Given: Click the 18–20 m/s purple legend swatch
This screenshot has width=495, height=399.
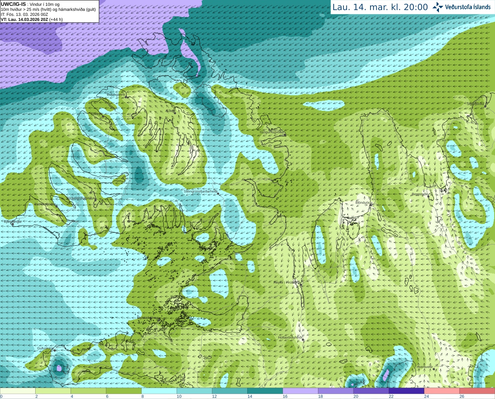Looking at the screenshot, I should pos(336,391).
